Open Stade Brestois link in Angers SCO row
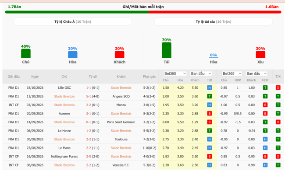285x171 pixels. coord(64,96)
